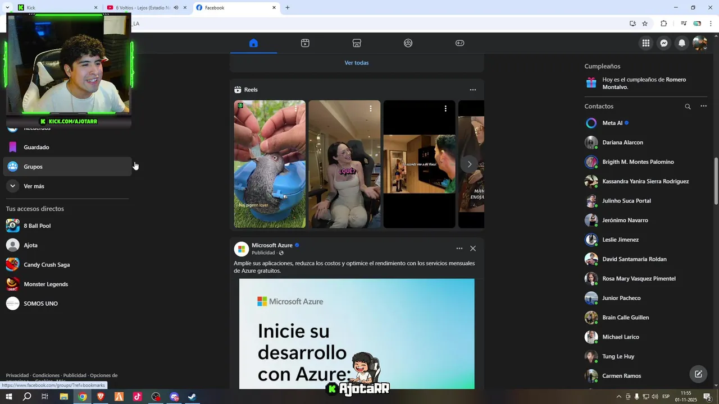Open options for the Microsoft Azure ad
Image resolution: width=719 pixels, height=404 pixels.
tap(459, 249)
